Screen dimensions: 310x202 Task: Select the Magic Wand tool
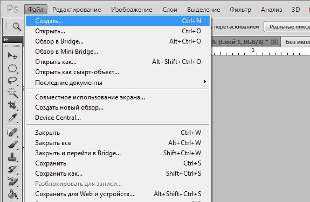click(12, 93)
